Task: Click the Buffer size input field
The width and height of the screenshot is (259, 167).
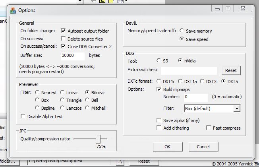Action: (x=73, y=56)
